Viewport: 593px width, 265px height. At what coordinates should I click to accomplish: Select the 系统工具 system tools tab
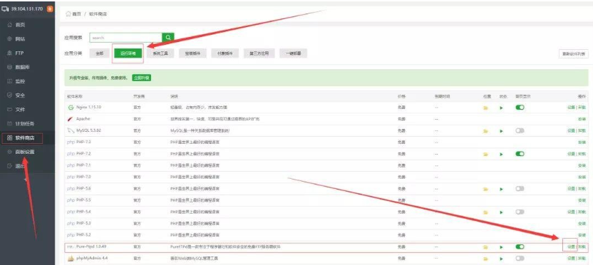[x=160, y=53]
